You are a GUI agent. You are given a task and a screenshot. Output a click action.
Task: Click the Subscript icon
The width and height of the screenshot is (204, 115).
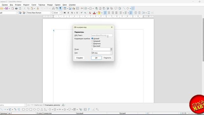(x=85, y=13)
